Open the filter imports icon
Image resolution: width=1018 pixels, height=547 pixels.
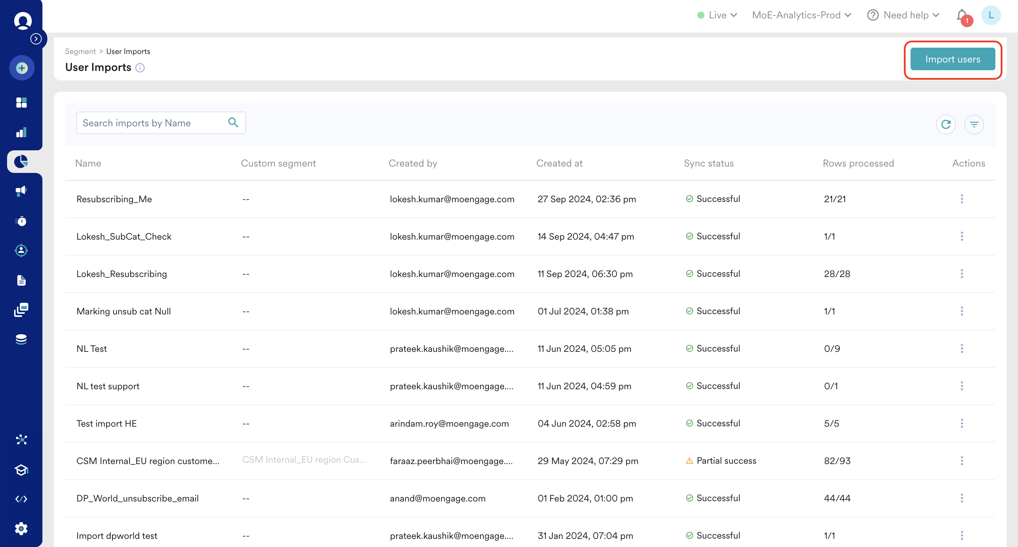[974, 124]
